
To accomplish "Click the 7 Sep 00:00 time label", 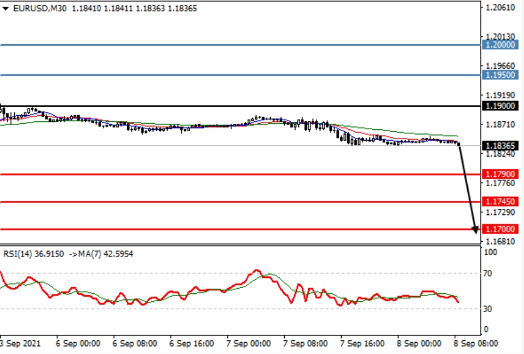I will pyautogui.click(x=248, y=343).
